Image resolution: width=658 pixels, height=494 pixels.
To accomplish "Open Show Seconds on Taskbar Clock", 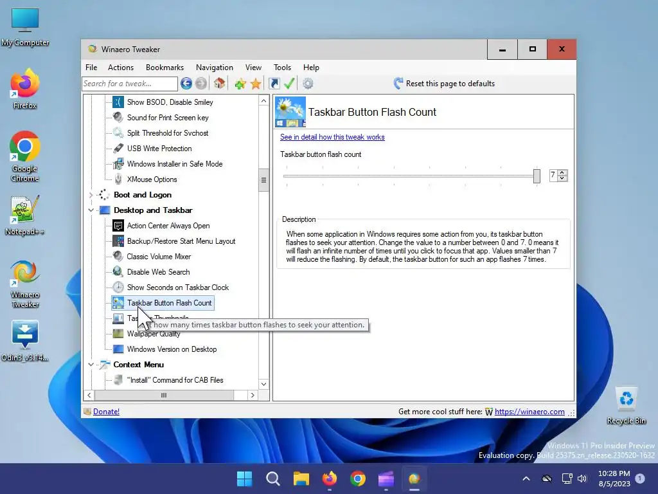I will pyautogui.click(x=178, y=288).
